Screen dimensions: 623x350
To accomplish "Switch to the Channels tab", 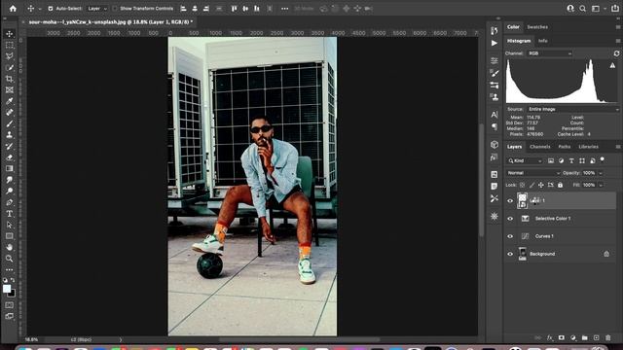I will (540, 147).
